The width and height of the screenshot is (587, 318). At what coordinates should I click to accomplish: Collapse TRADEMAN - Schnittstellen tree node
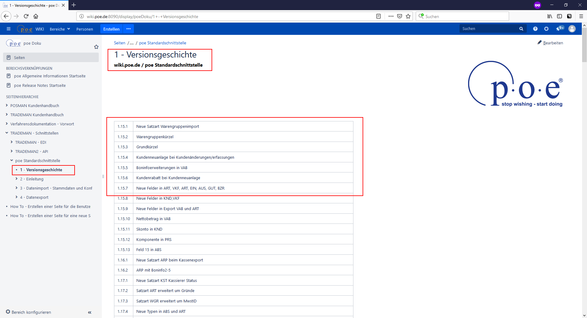[7, 133]
